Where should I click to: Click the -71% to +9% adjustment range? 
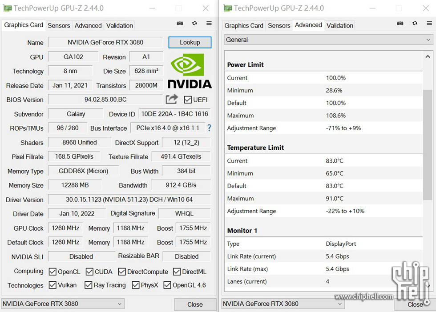click(343, 128)
